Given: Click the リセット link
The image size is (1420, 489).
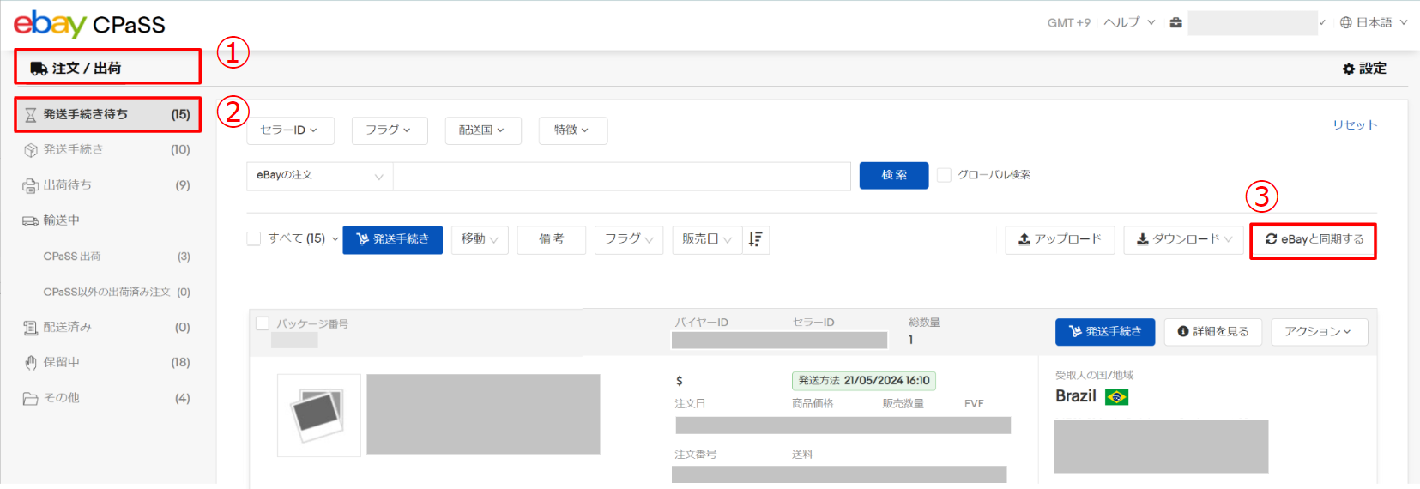Looking at the screenshot, I should click(1354, 125).
